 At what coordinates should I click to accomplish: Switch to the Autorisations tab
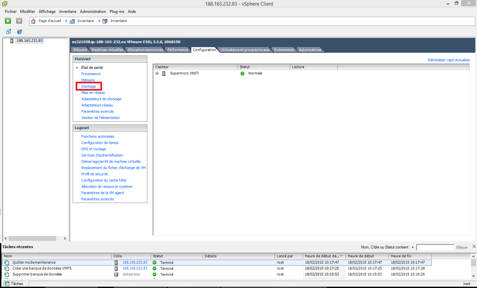coord(310,50)
